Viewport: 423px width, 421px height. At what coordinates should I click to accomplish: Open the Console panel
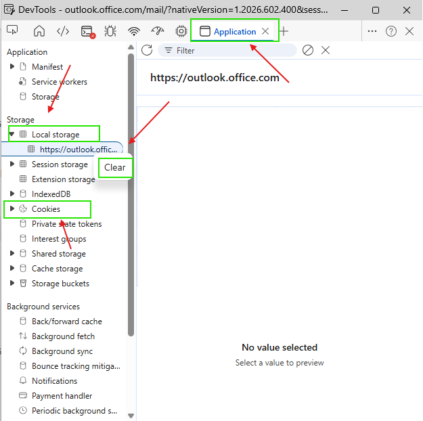pos(88,32)
